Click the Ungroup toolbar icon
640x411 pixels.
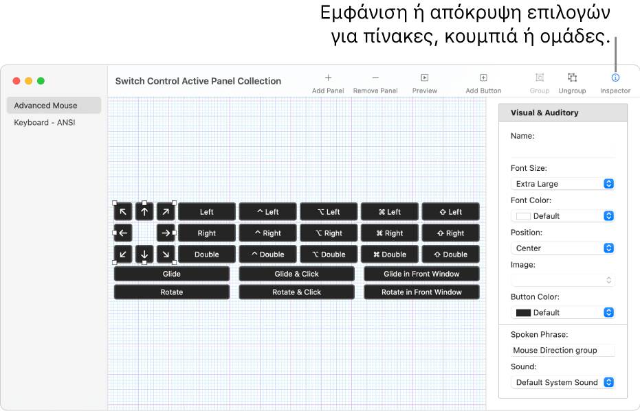(x=572, y=78)
